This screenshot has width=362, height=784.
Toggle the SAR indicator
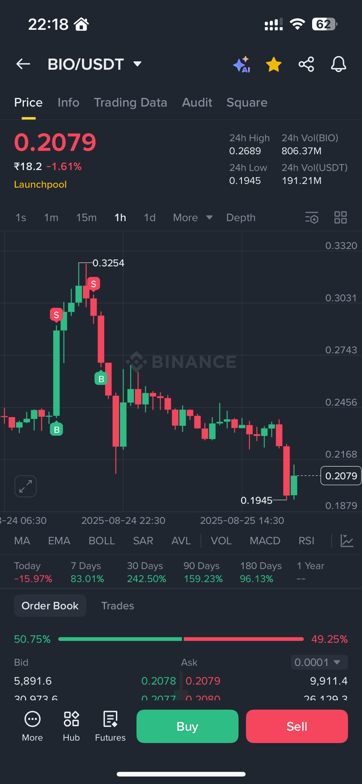click(x=143, y=541)
